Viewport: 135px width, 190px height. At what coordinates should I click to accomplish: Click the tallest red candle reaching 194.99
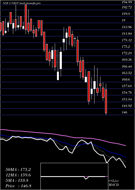click(x=26, y=17)
